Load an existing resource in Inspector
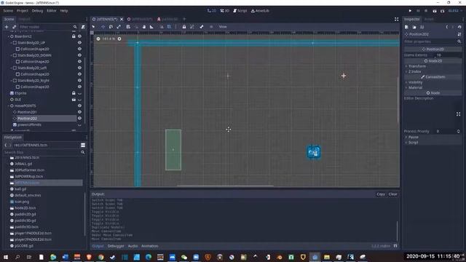 pos(414,27)
